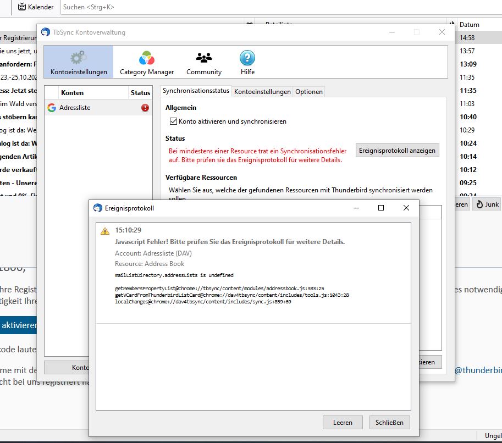Click Thunderbird icon in Ereignisprotokoll title bar
The image size is (502, 443).
(98, 208)
